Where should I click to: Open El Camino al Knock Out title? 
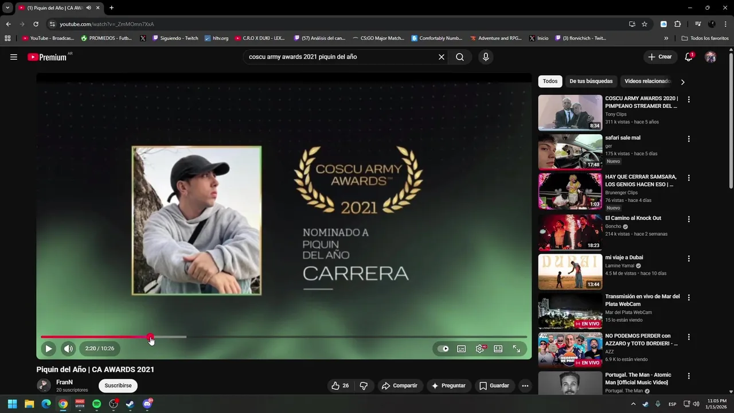click(633, 218)
